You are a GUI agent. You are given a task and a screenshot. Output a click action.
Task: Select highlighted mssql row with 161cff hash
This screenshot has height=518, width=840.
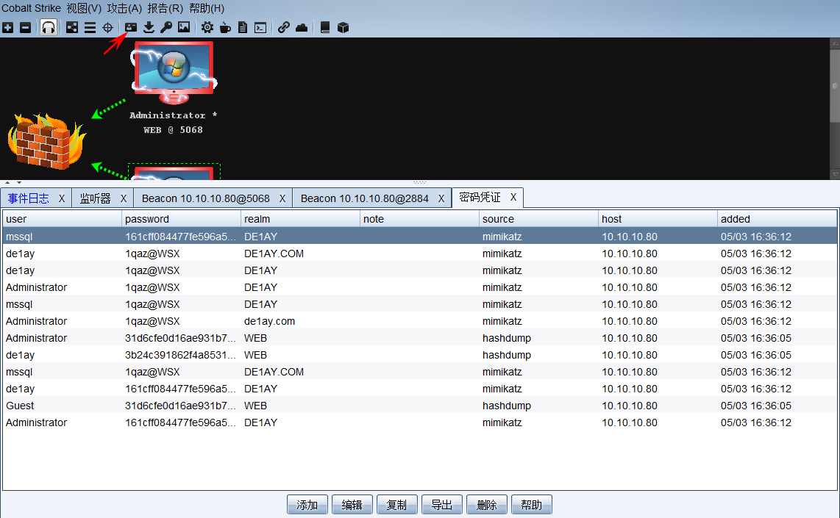[x=420, y=237]
